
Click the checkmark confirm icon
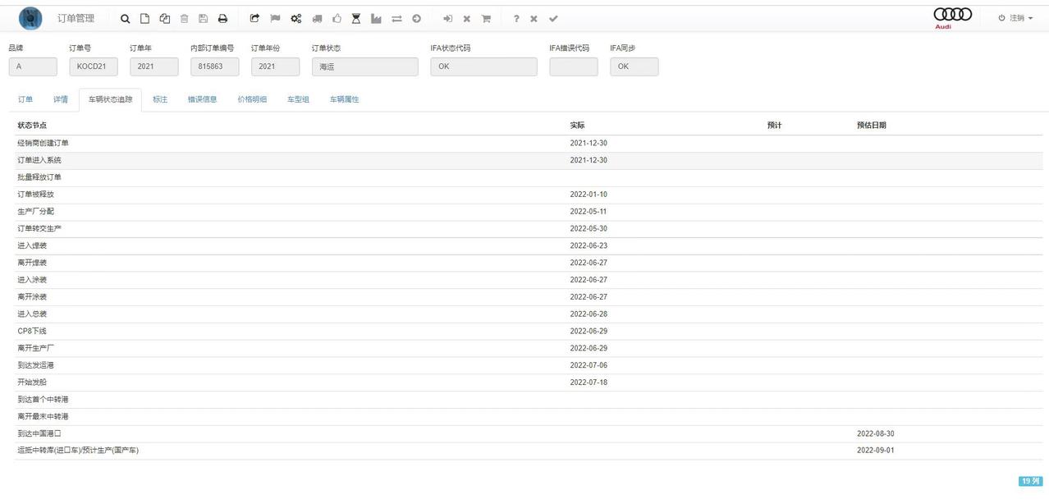coord(553,18)
